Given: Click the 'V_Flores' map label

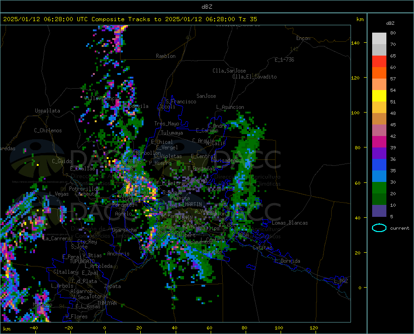Looking at the screenshot, I should click(x=76, y=317).
